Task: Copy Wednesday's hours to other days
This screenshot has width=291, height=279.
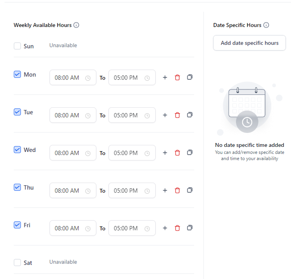Action: point(190,153)
